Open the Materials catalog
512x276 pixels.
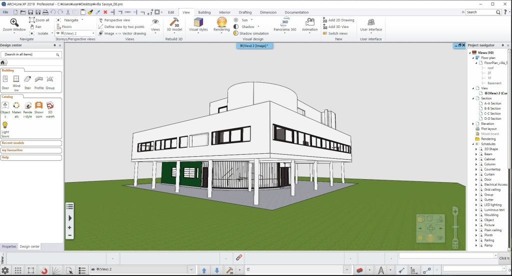[x=16, y=110]
